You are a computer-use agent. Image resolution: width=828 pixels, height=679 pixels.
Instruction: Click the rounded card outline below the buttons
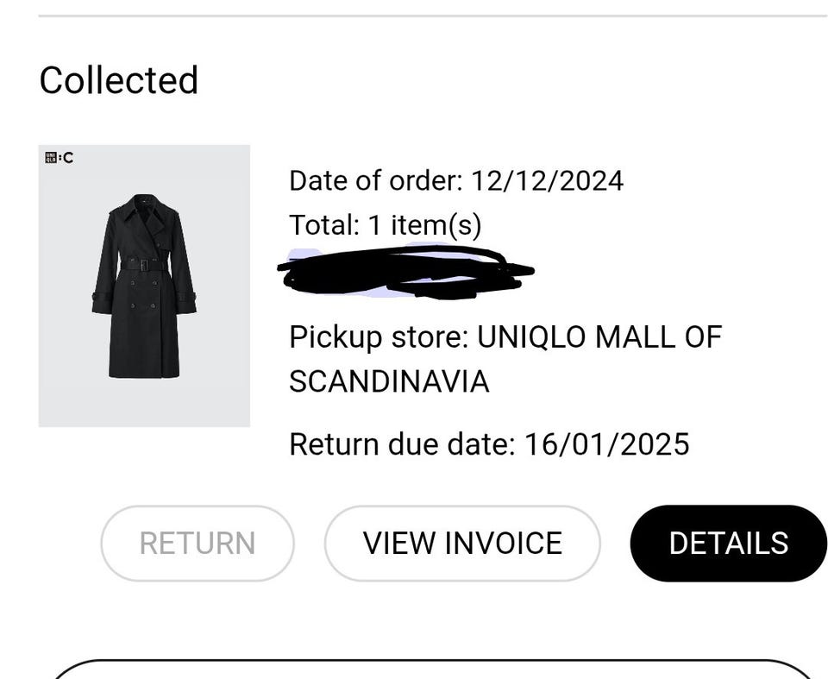point(433,664)
